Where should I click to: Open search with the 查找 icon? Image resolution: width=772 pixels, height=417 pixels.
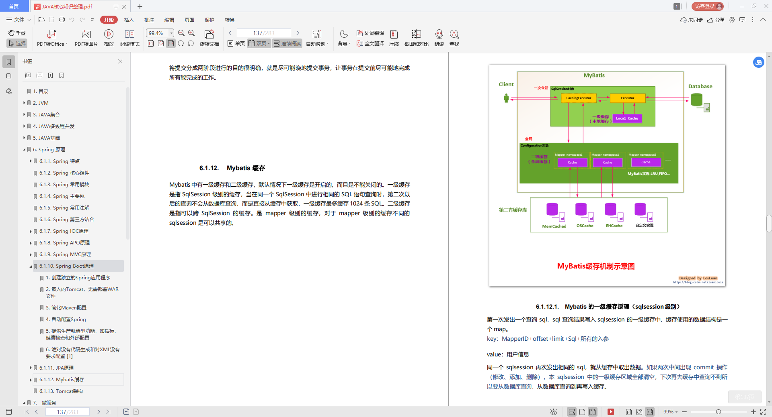pyautogui.click(x=454, y=37)
